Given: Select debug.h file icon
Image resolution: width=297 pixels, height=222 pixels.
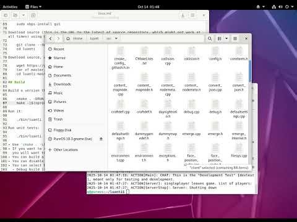Looking at the screenshot, I should coord(215,104).
